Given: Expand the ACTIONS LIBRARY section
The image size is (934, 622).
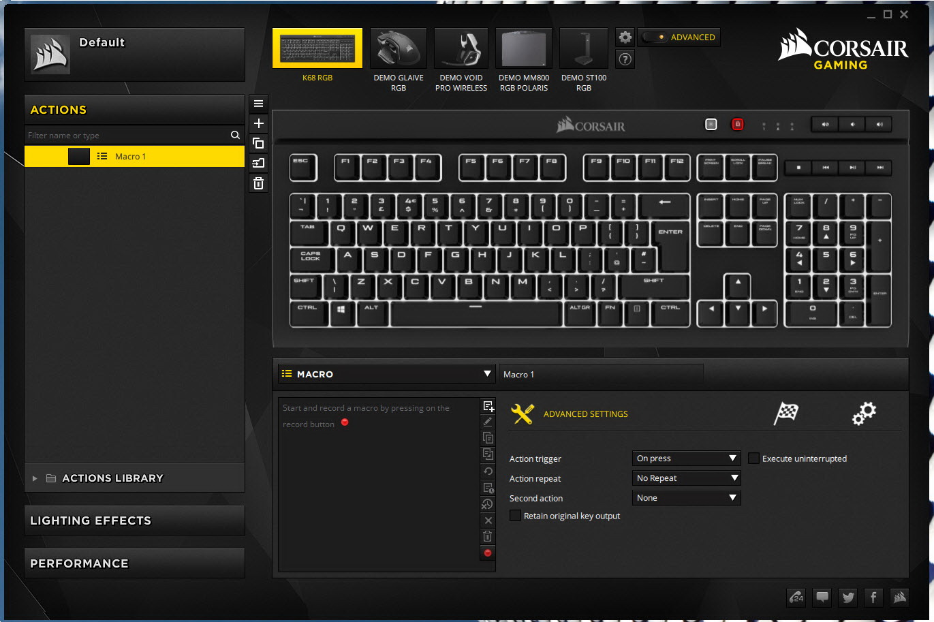Looking at the screenshot, I should pyautogui.click(x=134, y=478).
